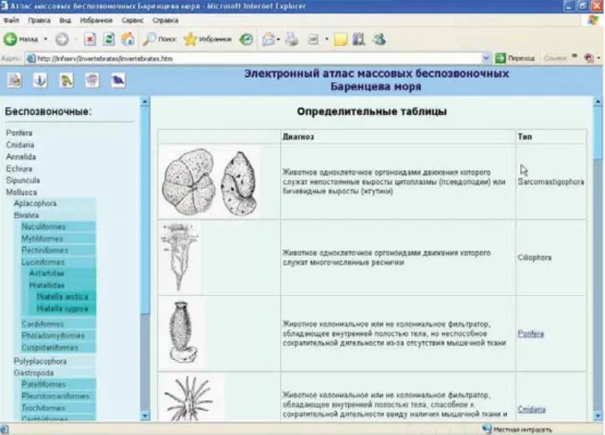This screenshot has height=435, width=605.
Task: Select Cnidaria in the left tree
Action: [20, 145]
